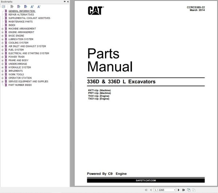Click the bookmark icon beside MAINTENANCE PARTS
Screen dimensions: 218x193
pos(6,22)
